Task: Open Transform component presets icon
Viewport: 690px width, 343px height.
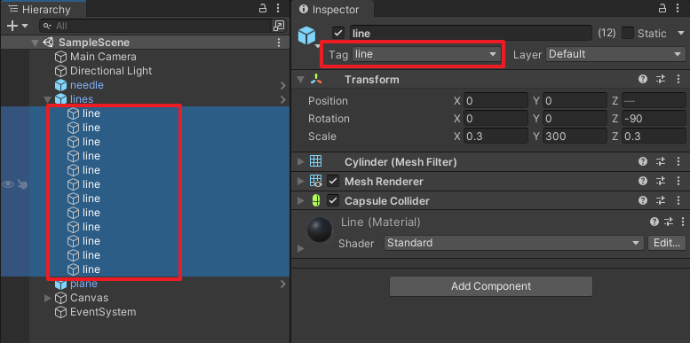Action: coord(661,80)
